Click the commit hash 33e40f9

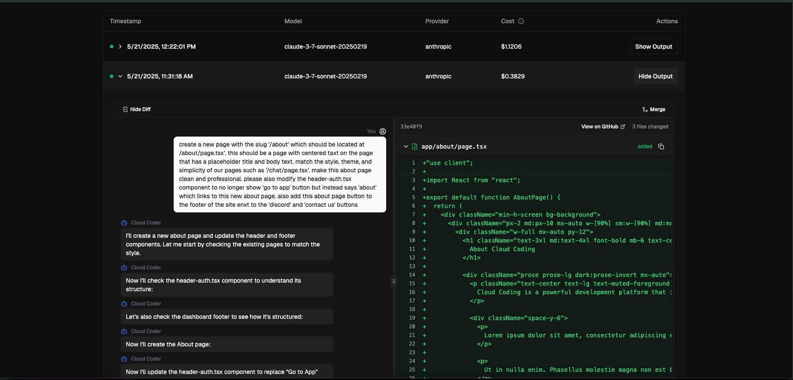pos(411,127)
